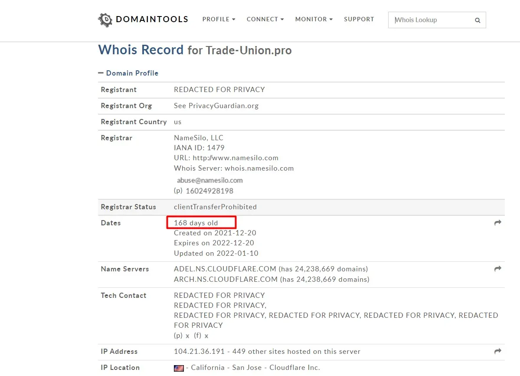520x376 pixels.
Task: Go to the SUPPORT page
Action: tap(359, 19)
